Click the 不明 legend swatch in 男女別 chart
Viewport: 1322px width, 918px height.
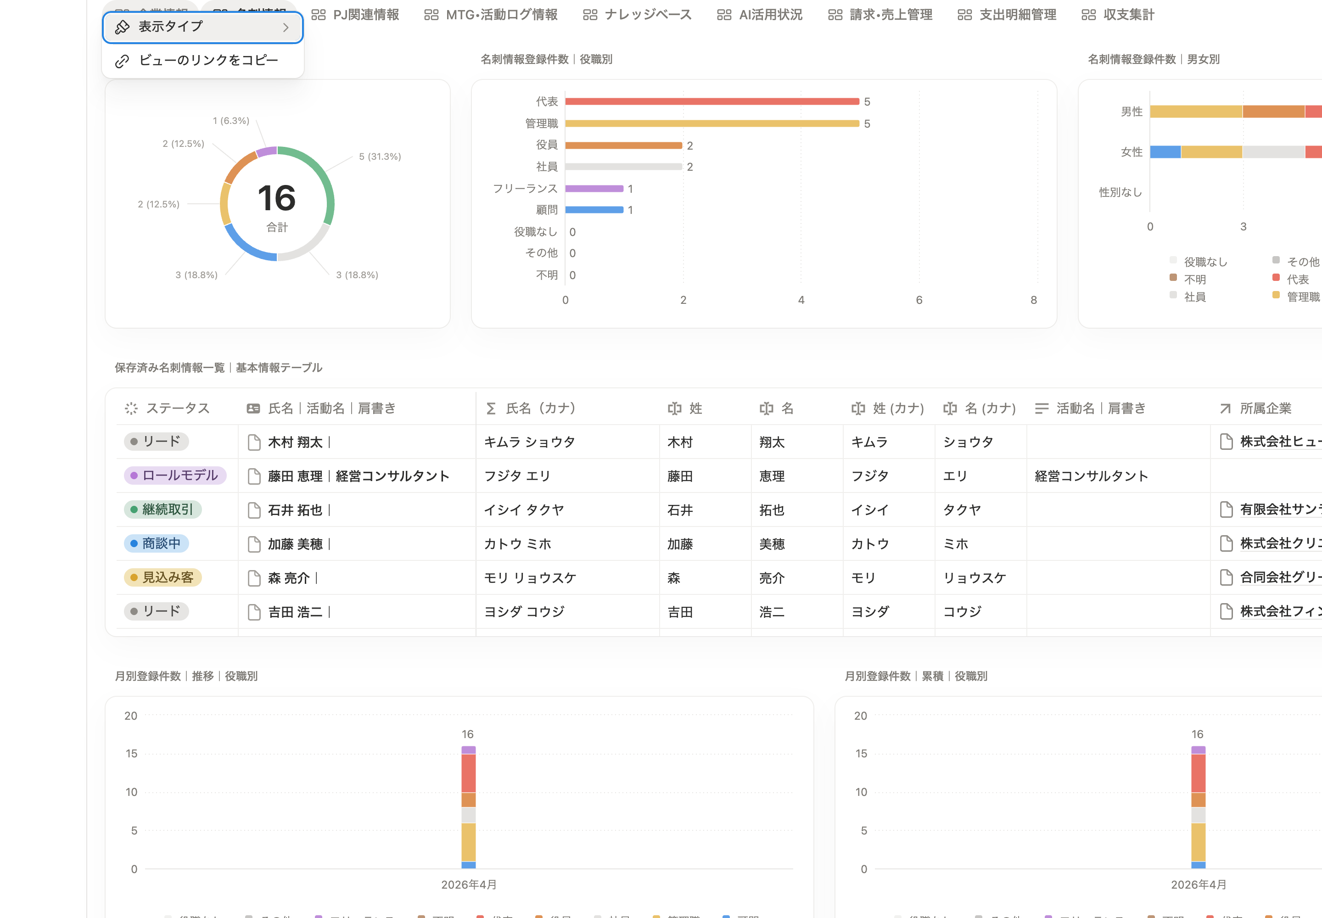click(x=1173, y=277)
